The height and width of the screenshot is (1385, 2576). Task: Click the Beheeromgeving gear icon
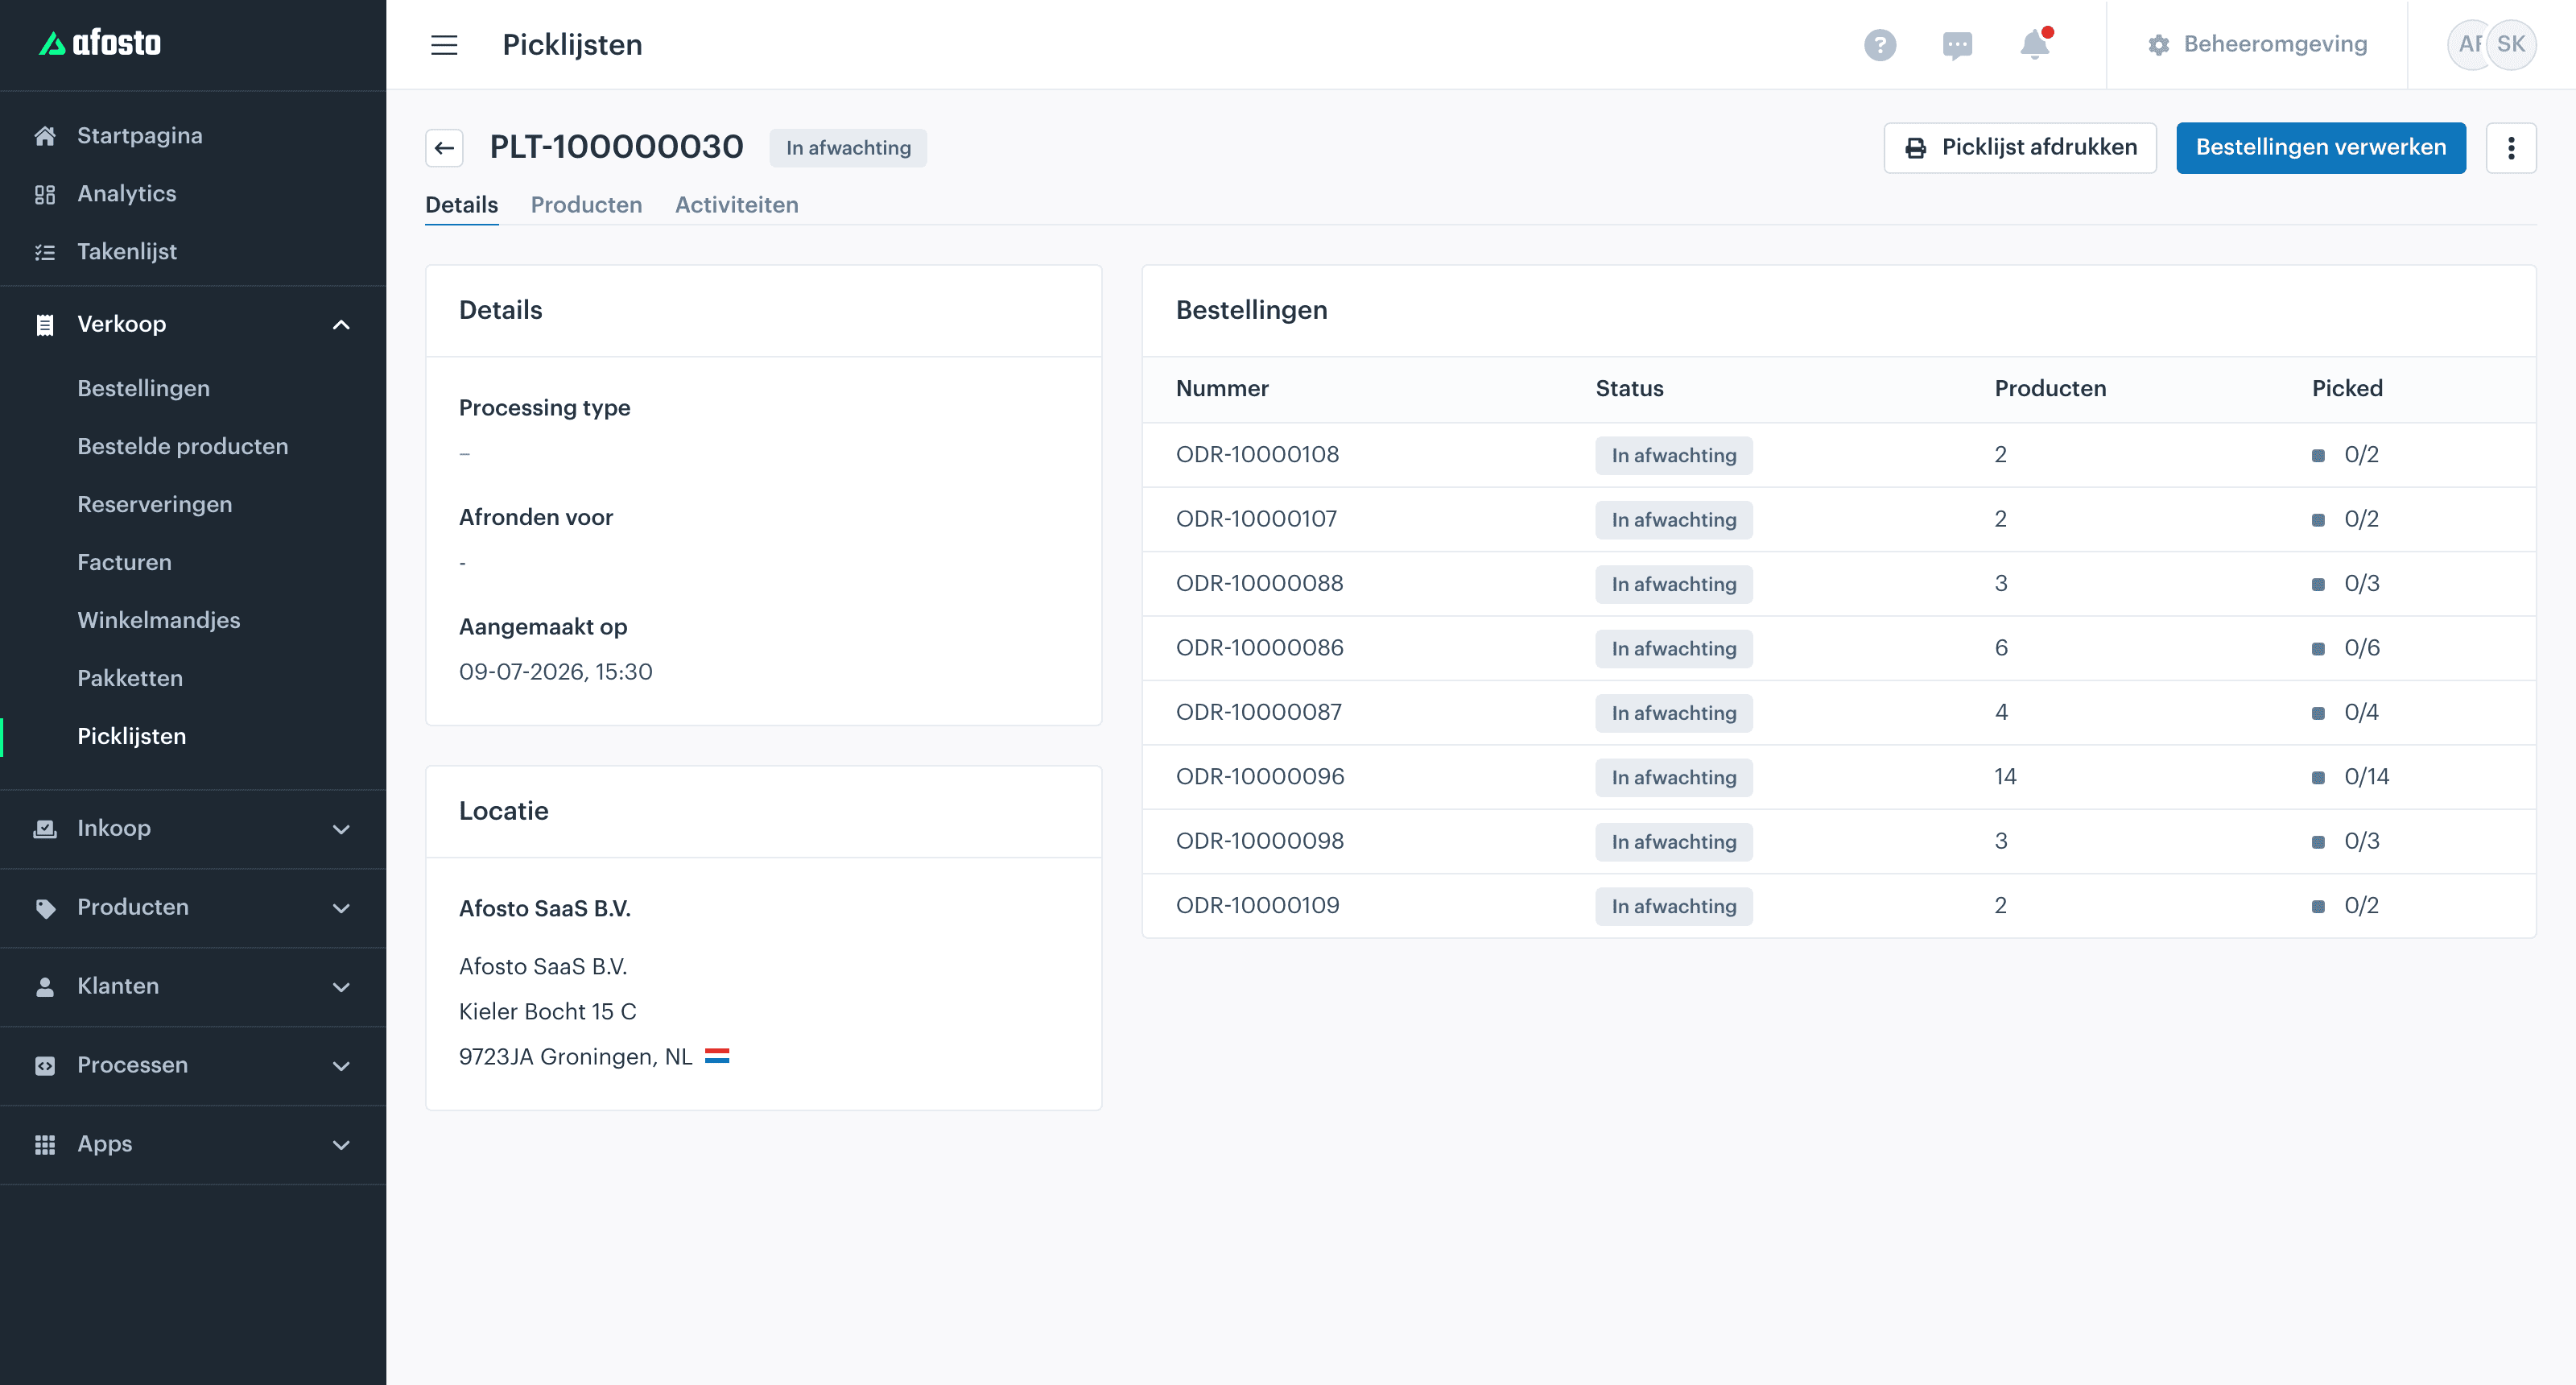[x=2159, y=45]
